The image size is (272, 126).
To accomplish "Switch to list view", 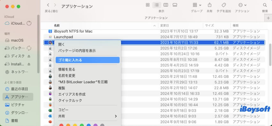I will (x=157, y=5).
